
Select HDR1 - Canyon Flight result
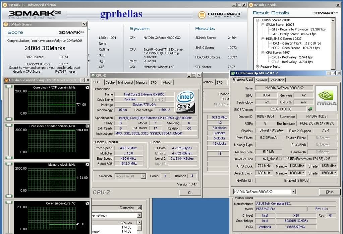[296, 43]
